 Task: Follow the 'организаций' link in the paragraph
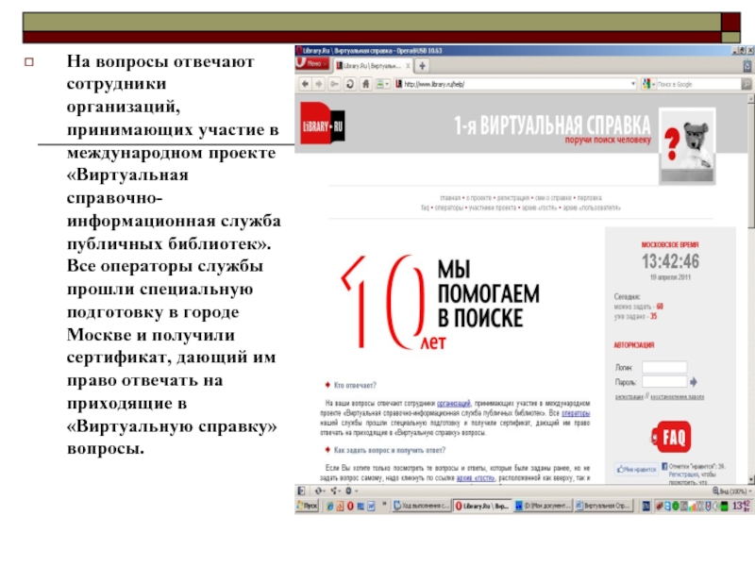(x=454, y=404)
